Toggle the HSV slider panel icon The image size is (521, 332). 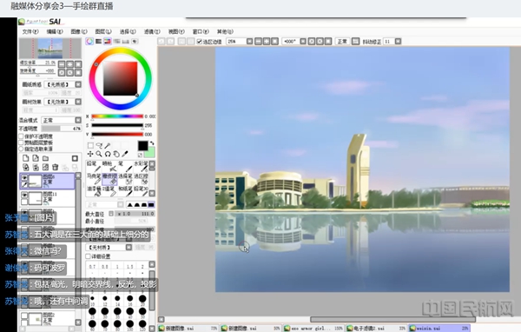coord(108,41)
